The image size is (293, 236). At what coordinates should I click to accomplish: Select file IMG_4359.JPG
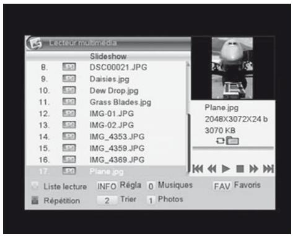(117, 148)
